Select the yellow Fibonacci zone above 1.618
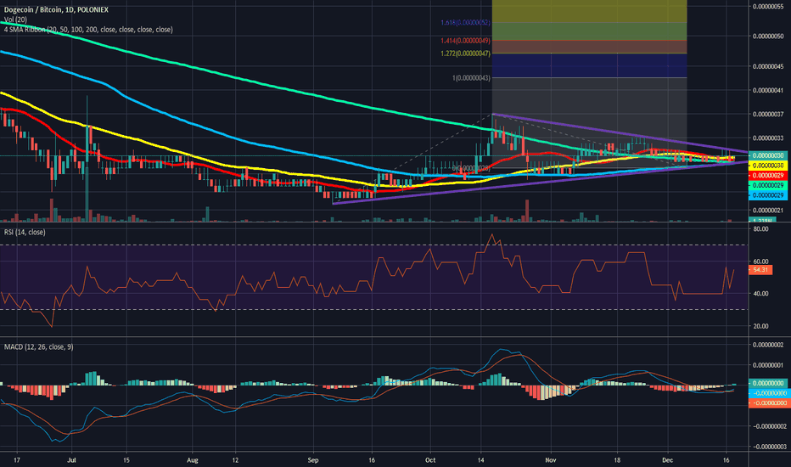This screenshot has width=791, height=467. point(589,11)
